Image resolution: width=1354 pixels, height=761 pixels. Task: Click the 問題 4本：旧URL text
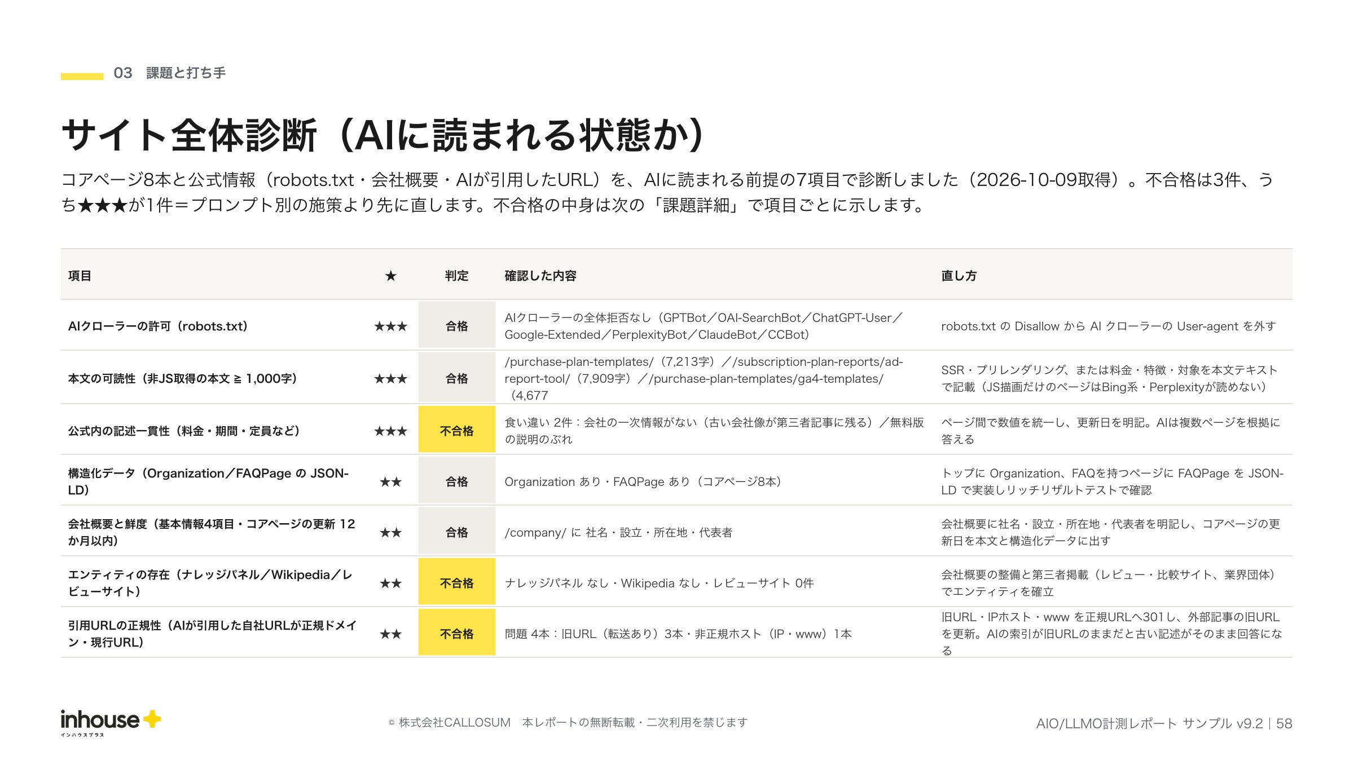pyautogui.click(x=678, y=634)
